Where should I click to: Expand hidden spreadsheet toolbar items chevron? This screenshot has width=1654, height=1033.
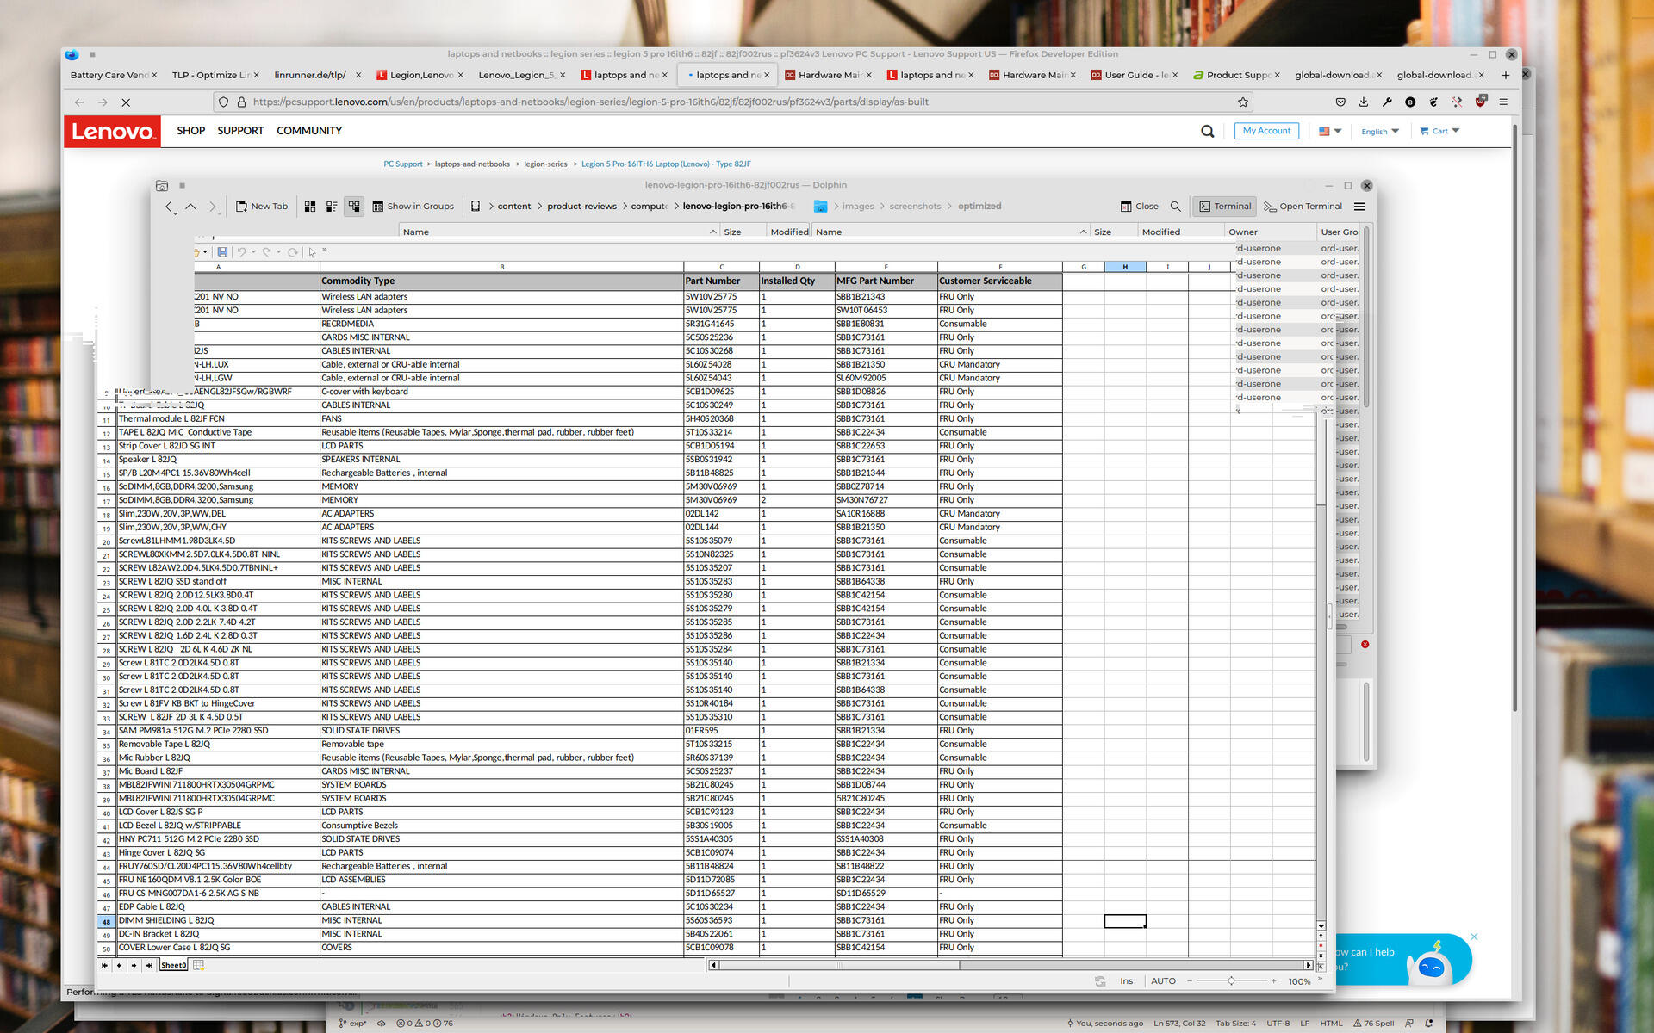coord(324,251)
